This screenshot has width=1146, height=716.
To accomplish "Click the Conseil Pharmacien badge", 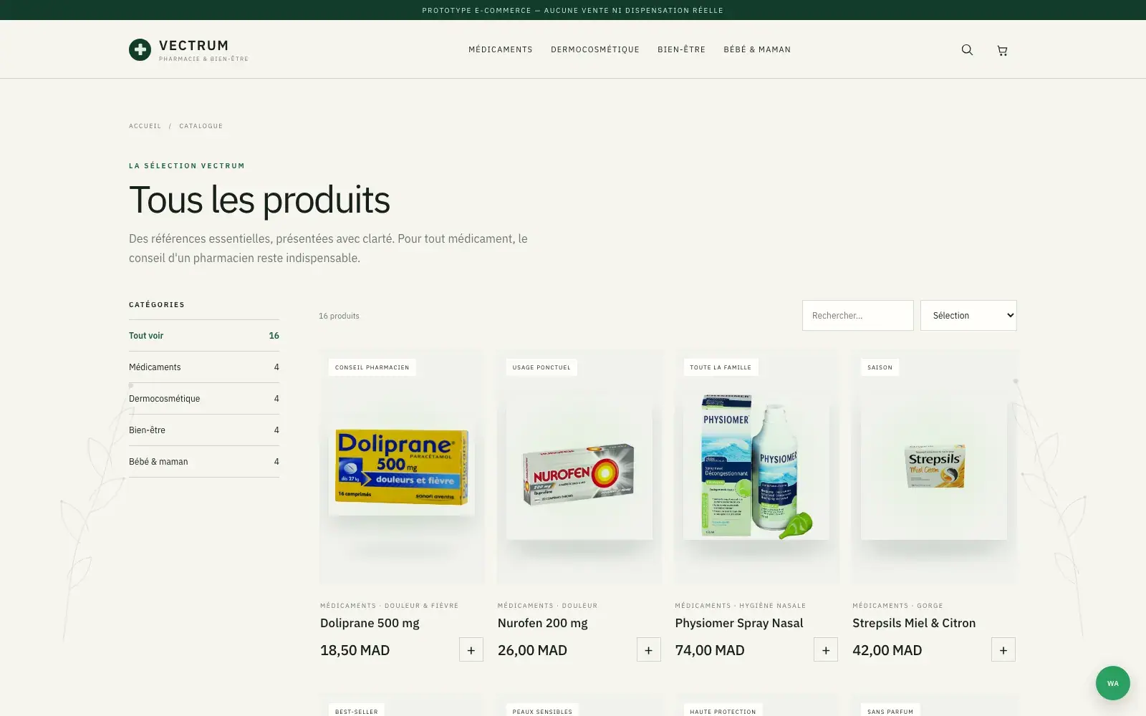I will pos(372,367).
